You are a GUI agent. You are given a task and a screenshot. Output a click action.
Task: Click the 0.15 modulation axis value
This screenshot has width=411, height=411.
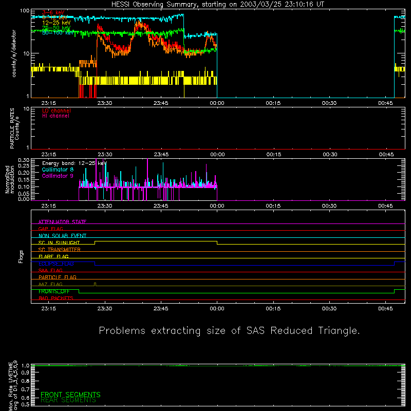(24, 180)
